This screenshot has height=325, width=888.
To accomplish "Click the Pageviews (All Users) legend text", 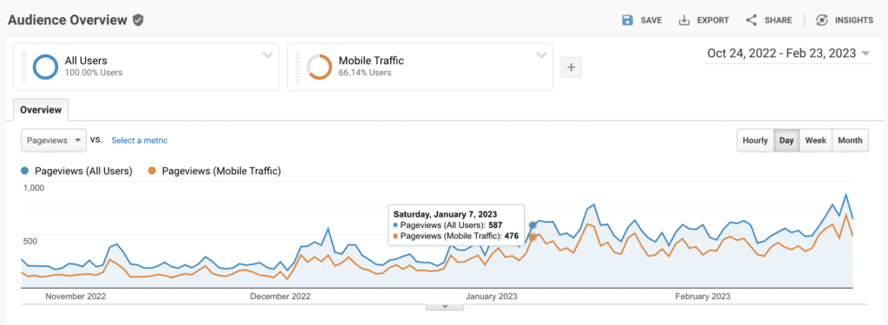I will (83, 171).
